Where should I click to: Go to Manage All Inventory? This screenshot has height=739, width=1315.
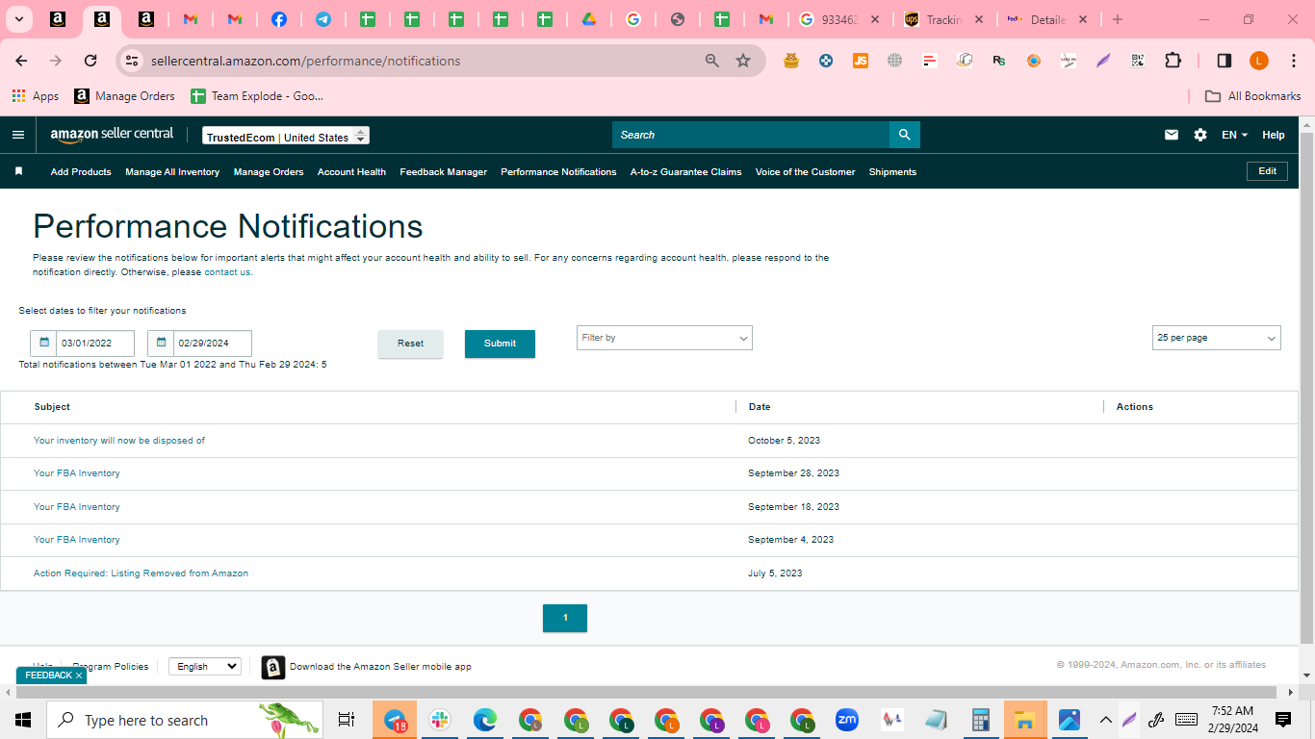coord(172,172)
